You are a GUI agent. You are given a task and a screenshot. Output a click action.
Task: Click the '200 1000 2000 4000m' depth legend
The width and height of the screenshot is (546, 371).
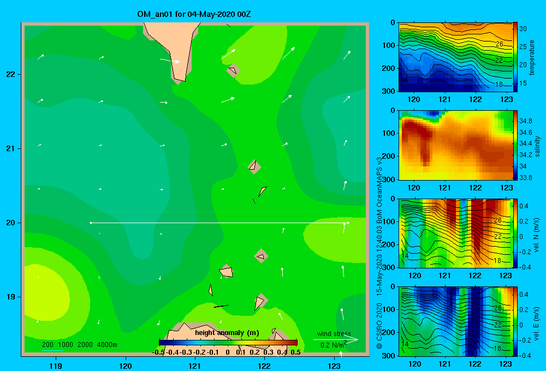(79, 345)
